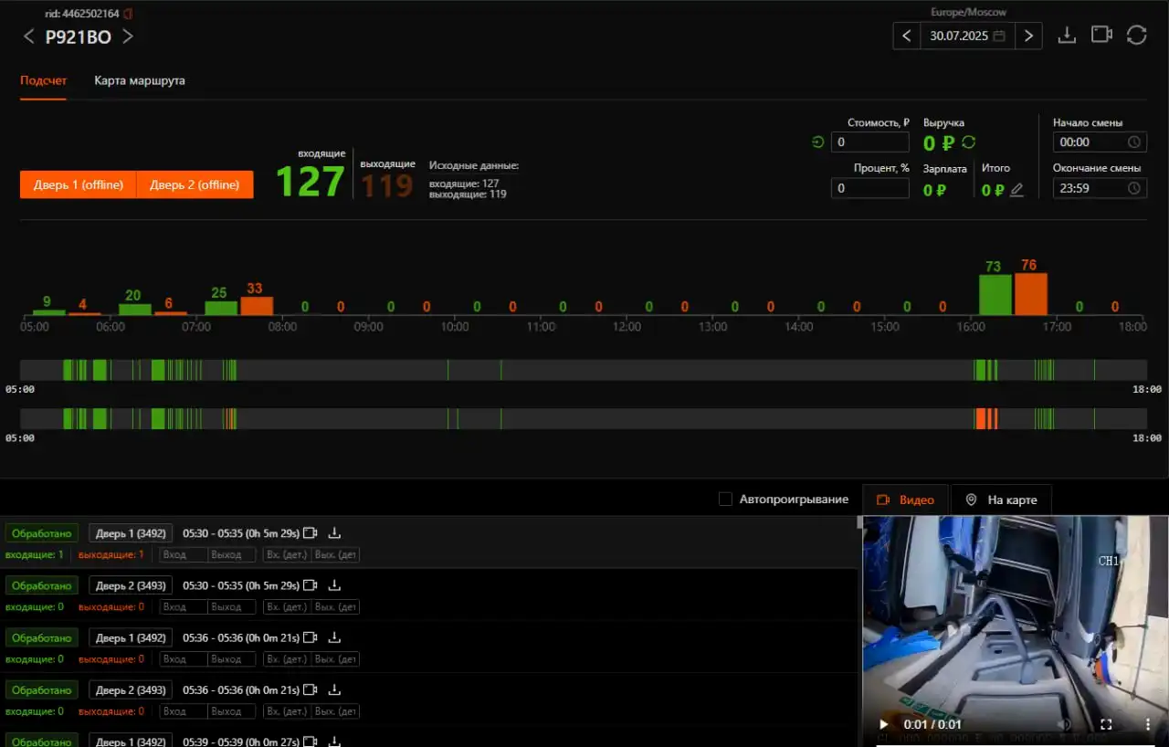Click the Вх. (дет.) field in Дверь 2 05:30 row
This screenshot has width=1169, height=747.
pyautogui.click(x=286, y=606)
